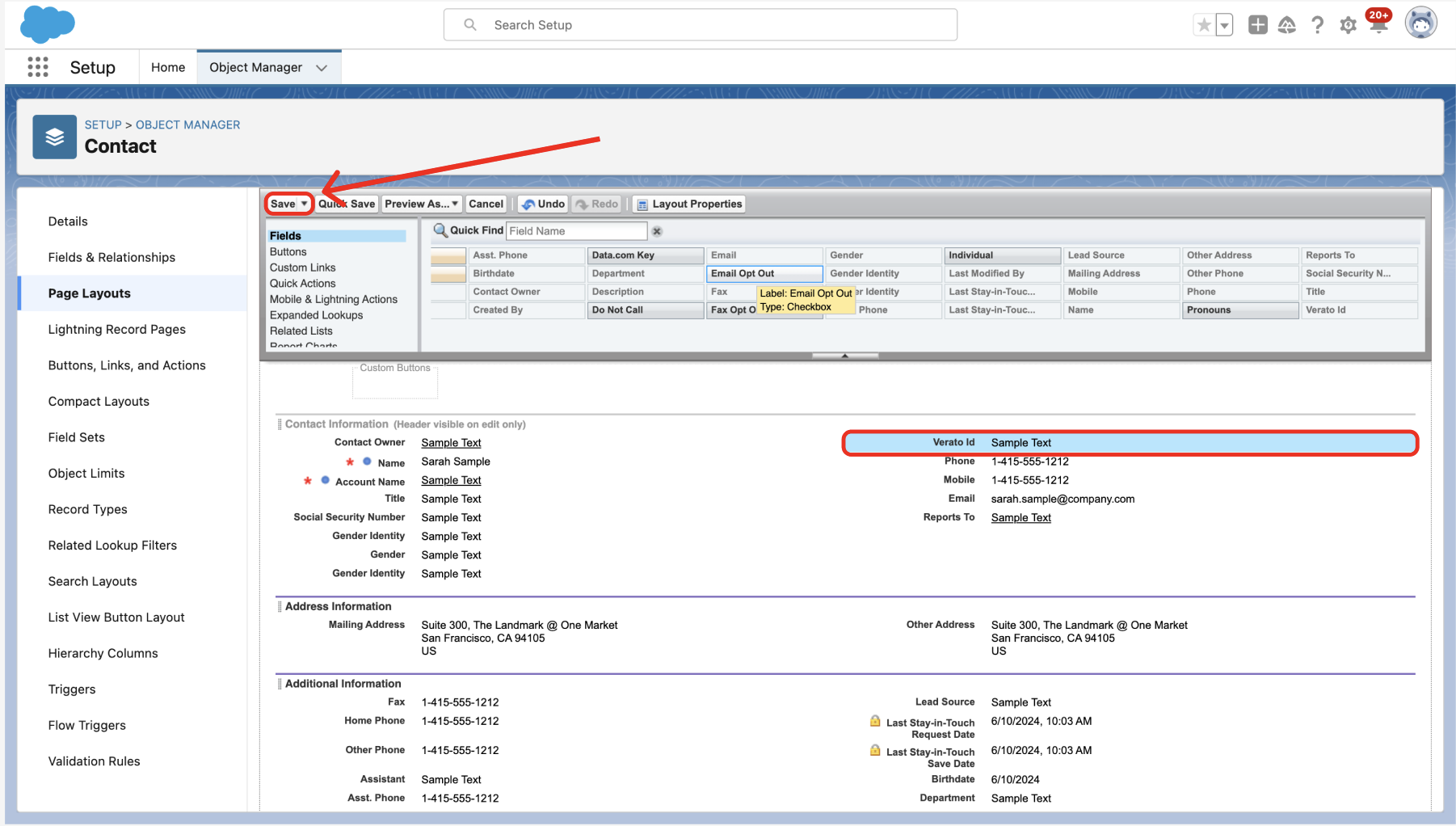Viewport: 1456px width, 826px height.
Task: Select Fields in the palette list
Action: pos(337,236)
